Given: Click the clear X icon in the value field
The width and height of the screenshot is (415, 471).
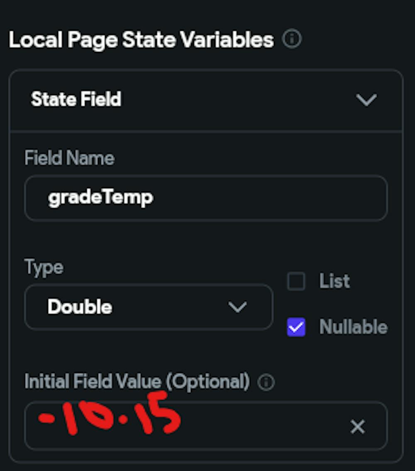Looking at the screenshot, I should tap(357, 427).
